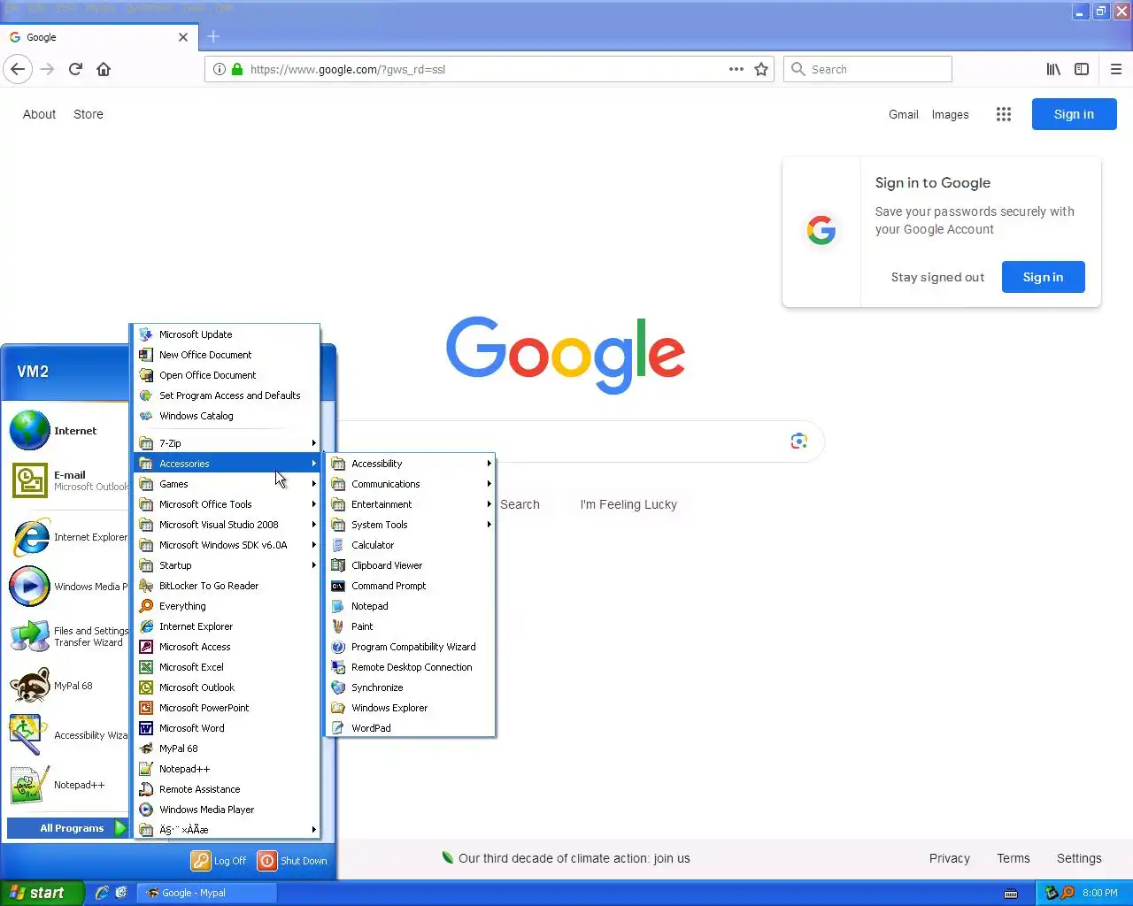The width and height of the screenshot is (1133, 906).
Task: Open WordPad from Accessories
Action: tap(410, 728)
